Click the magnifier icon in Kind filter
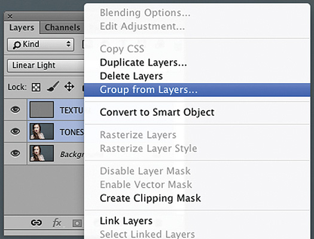Image resolution: width=314 pixels, height=239 pixels. point(17,45)
